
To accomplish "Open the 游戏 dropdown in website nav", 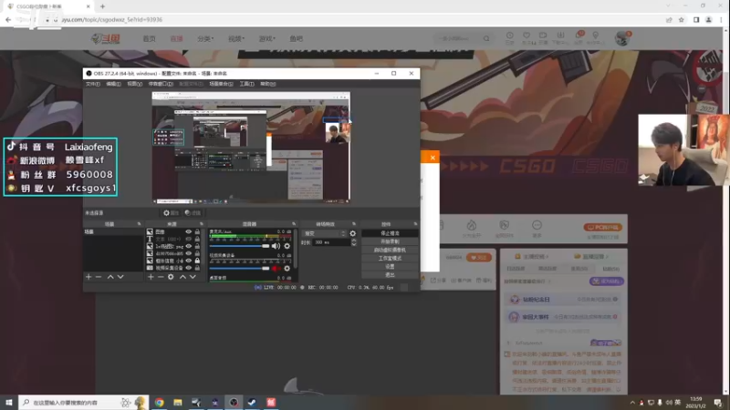I will click(x=267, y=39).
